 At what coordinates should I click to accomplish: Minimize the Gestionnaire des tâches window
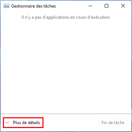pyautogui.click(x=90, y=6)
